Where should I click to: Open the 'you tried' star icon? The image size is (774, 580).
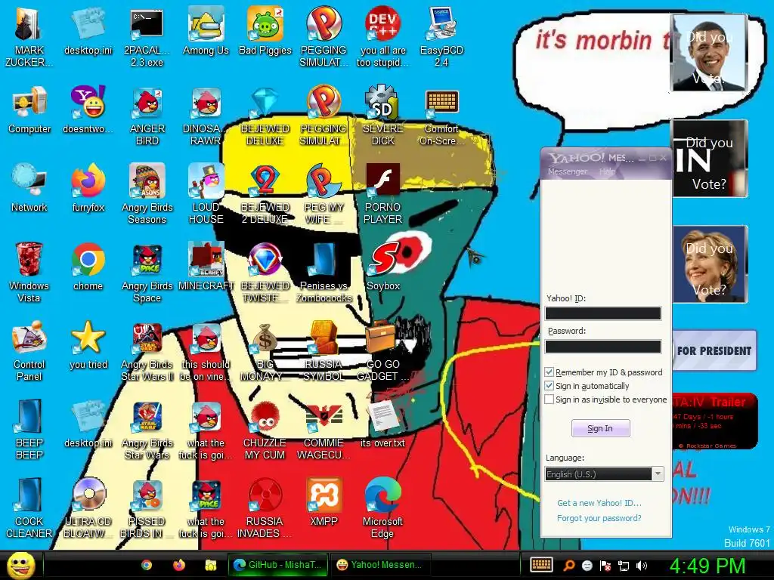coord(88,345)
